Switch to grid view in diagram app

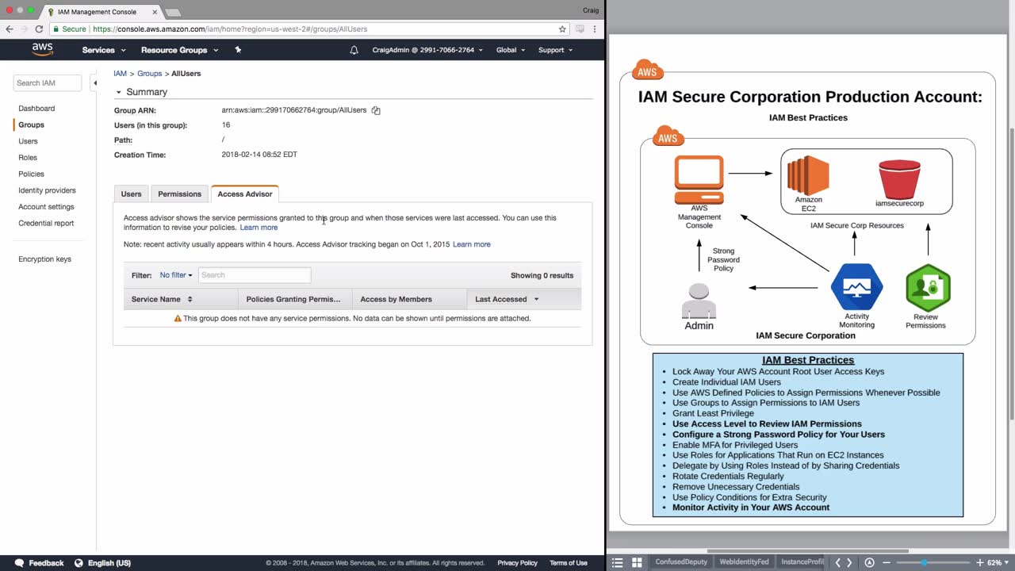coord(637,562)
